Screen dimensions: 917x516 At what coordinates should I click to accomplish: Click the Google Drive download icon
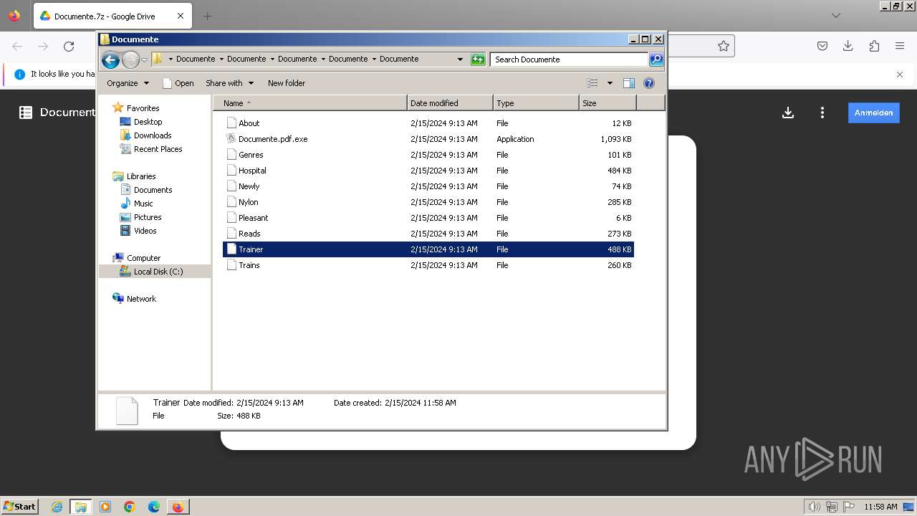pos(788,113)
